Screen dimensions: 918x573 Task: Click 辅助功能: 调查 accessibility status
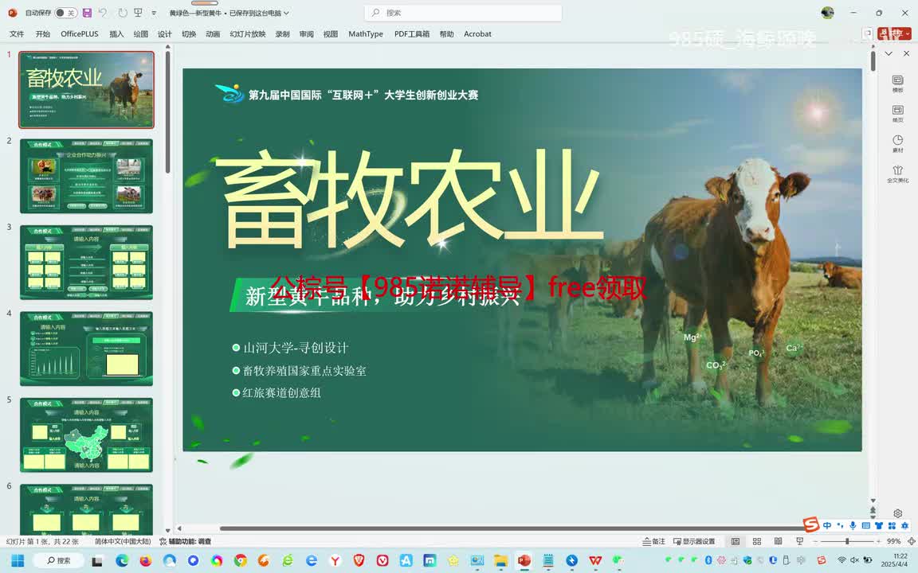(185, 541)
